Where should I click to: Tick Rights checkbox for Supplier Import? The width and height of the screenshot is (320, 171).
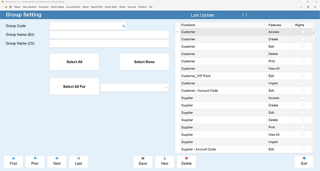[x=303, y=142]
